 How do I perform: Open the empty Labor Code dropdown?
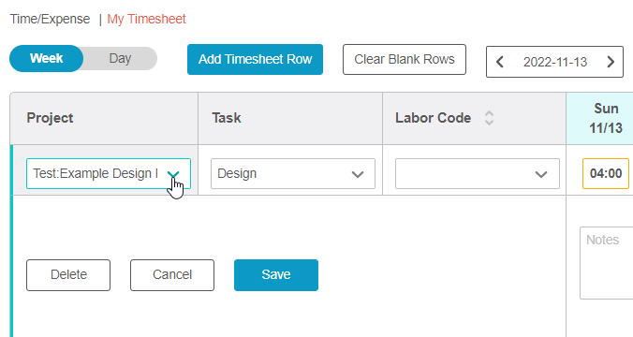[478, 173]
